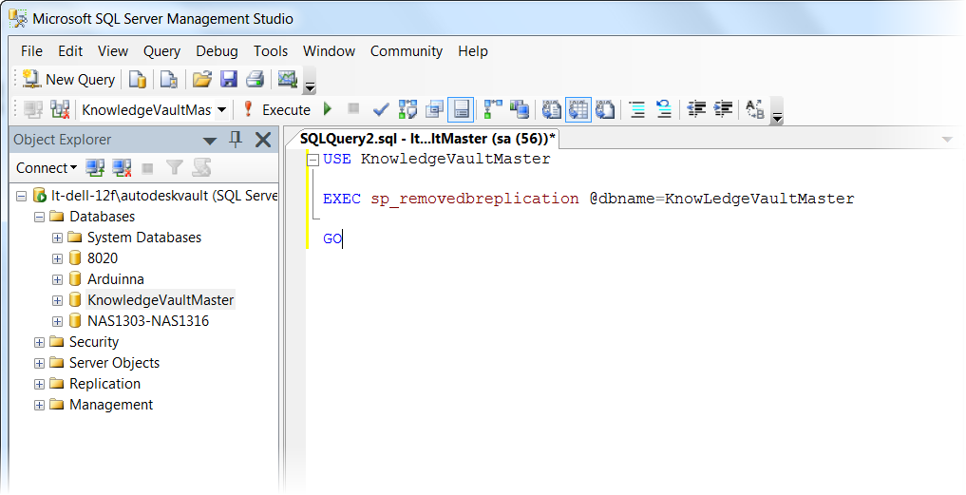Click the Change Connection icon

click(60, 109)
